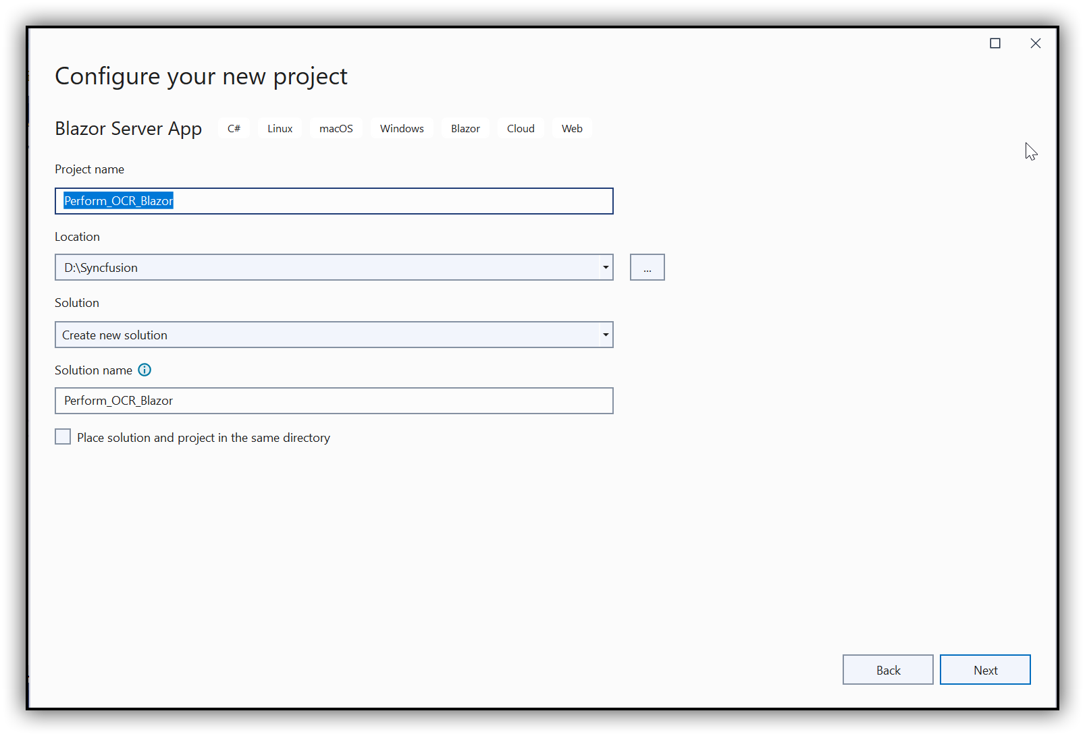This screenshot has width=1085, height=736.
Task: Enable placing solution and project in same directory
Action: pyautogui.click(x=62, y=436)
